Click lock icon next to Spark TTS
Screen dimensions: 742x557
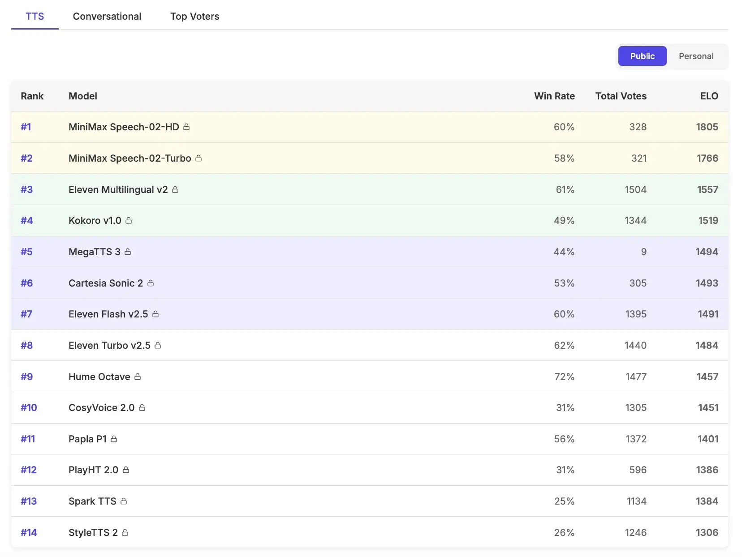tap(124, 501)
